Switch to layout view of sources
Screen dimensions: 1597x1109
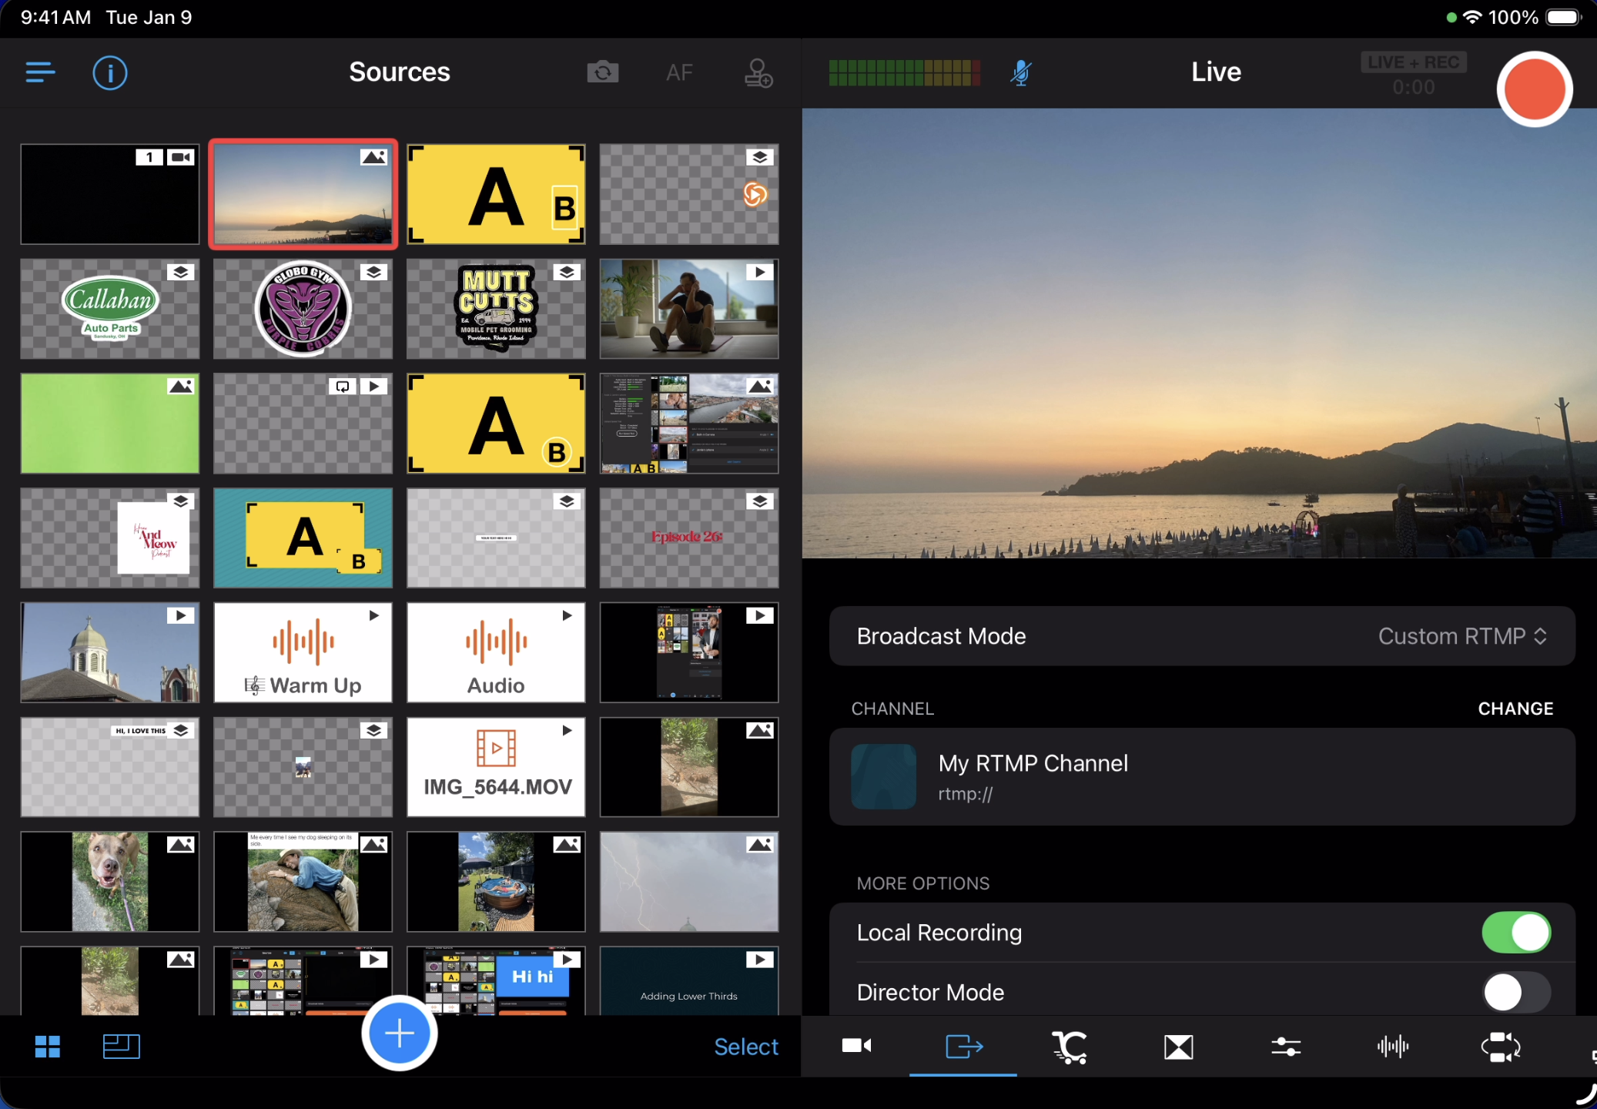coord(121,1046)
